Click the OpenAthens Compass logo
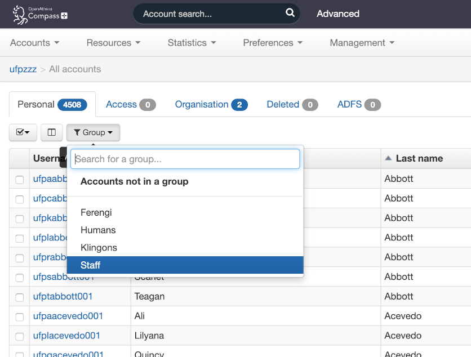Viewport: 471px width, 357px height. pos(40,15)
